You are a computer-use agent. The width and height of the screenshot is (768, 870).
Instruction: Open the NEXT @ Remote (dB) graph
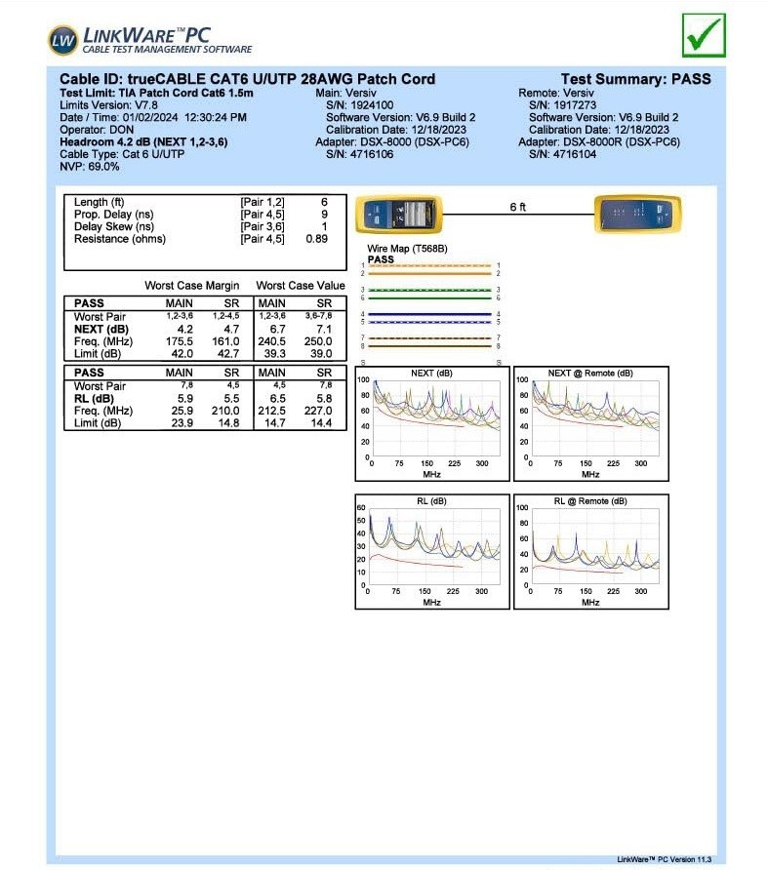(590, 422)
